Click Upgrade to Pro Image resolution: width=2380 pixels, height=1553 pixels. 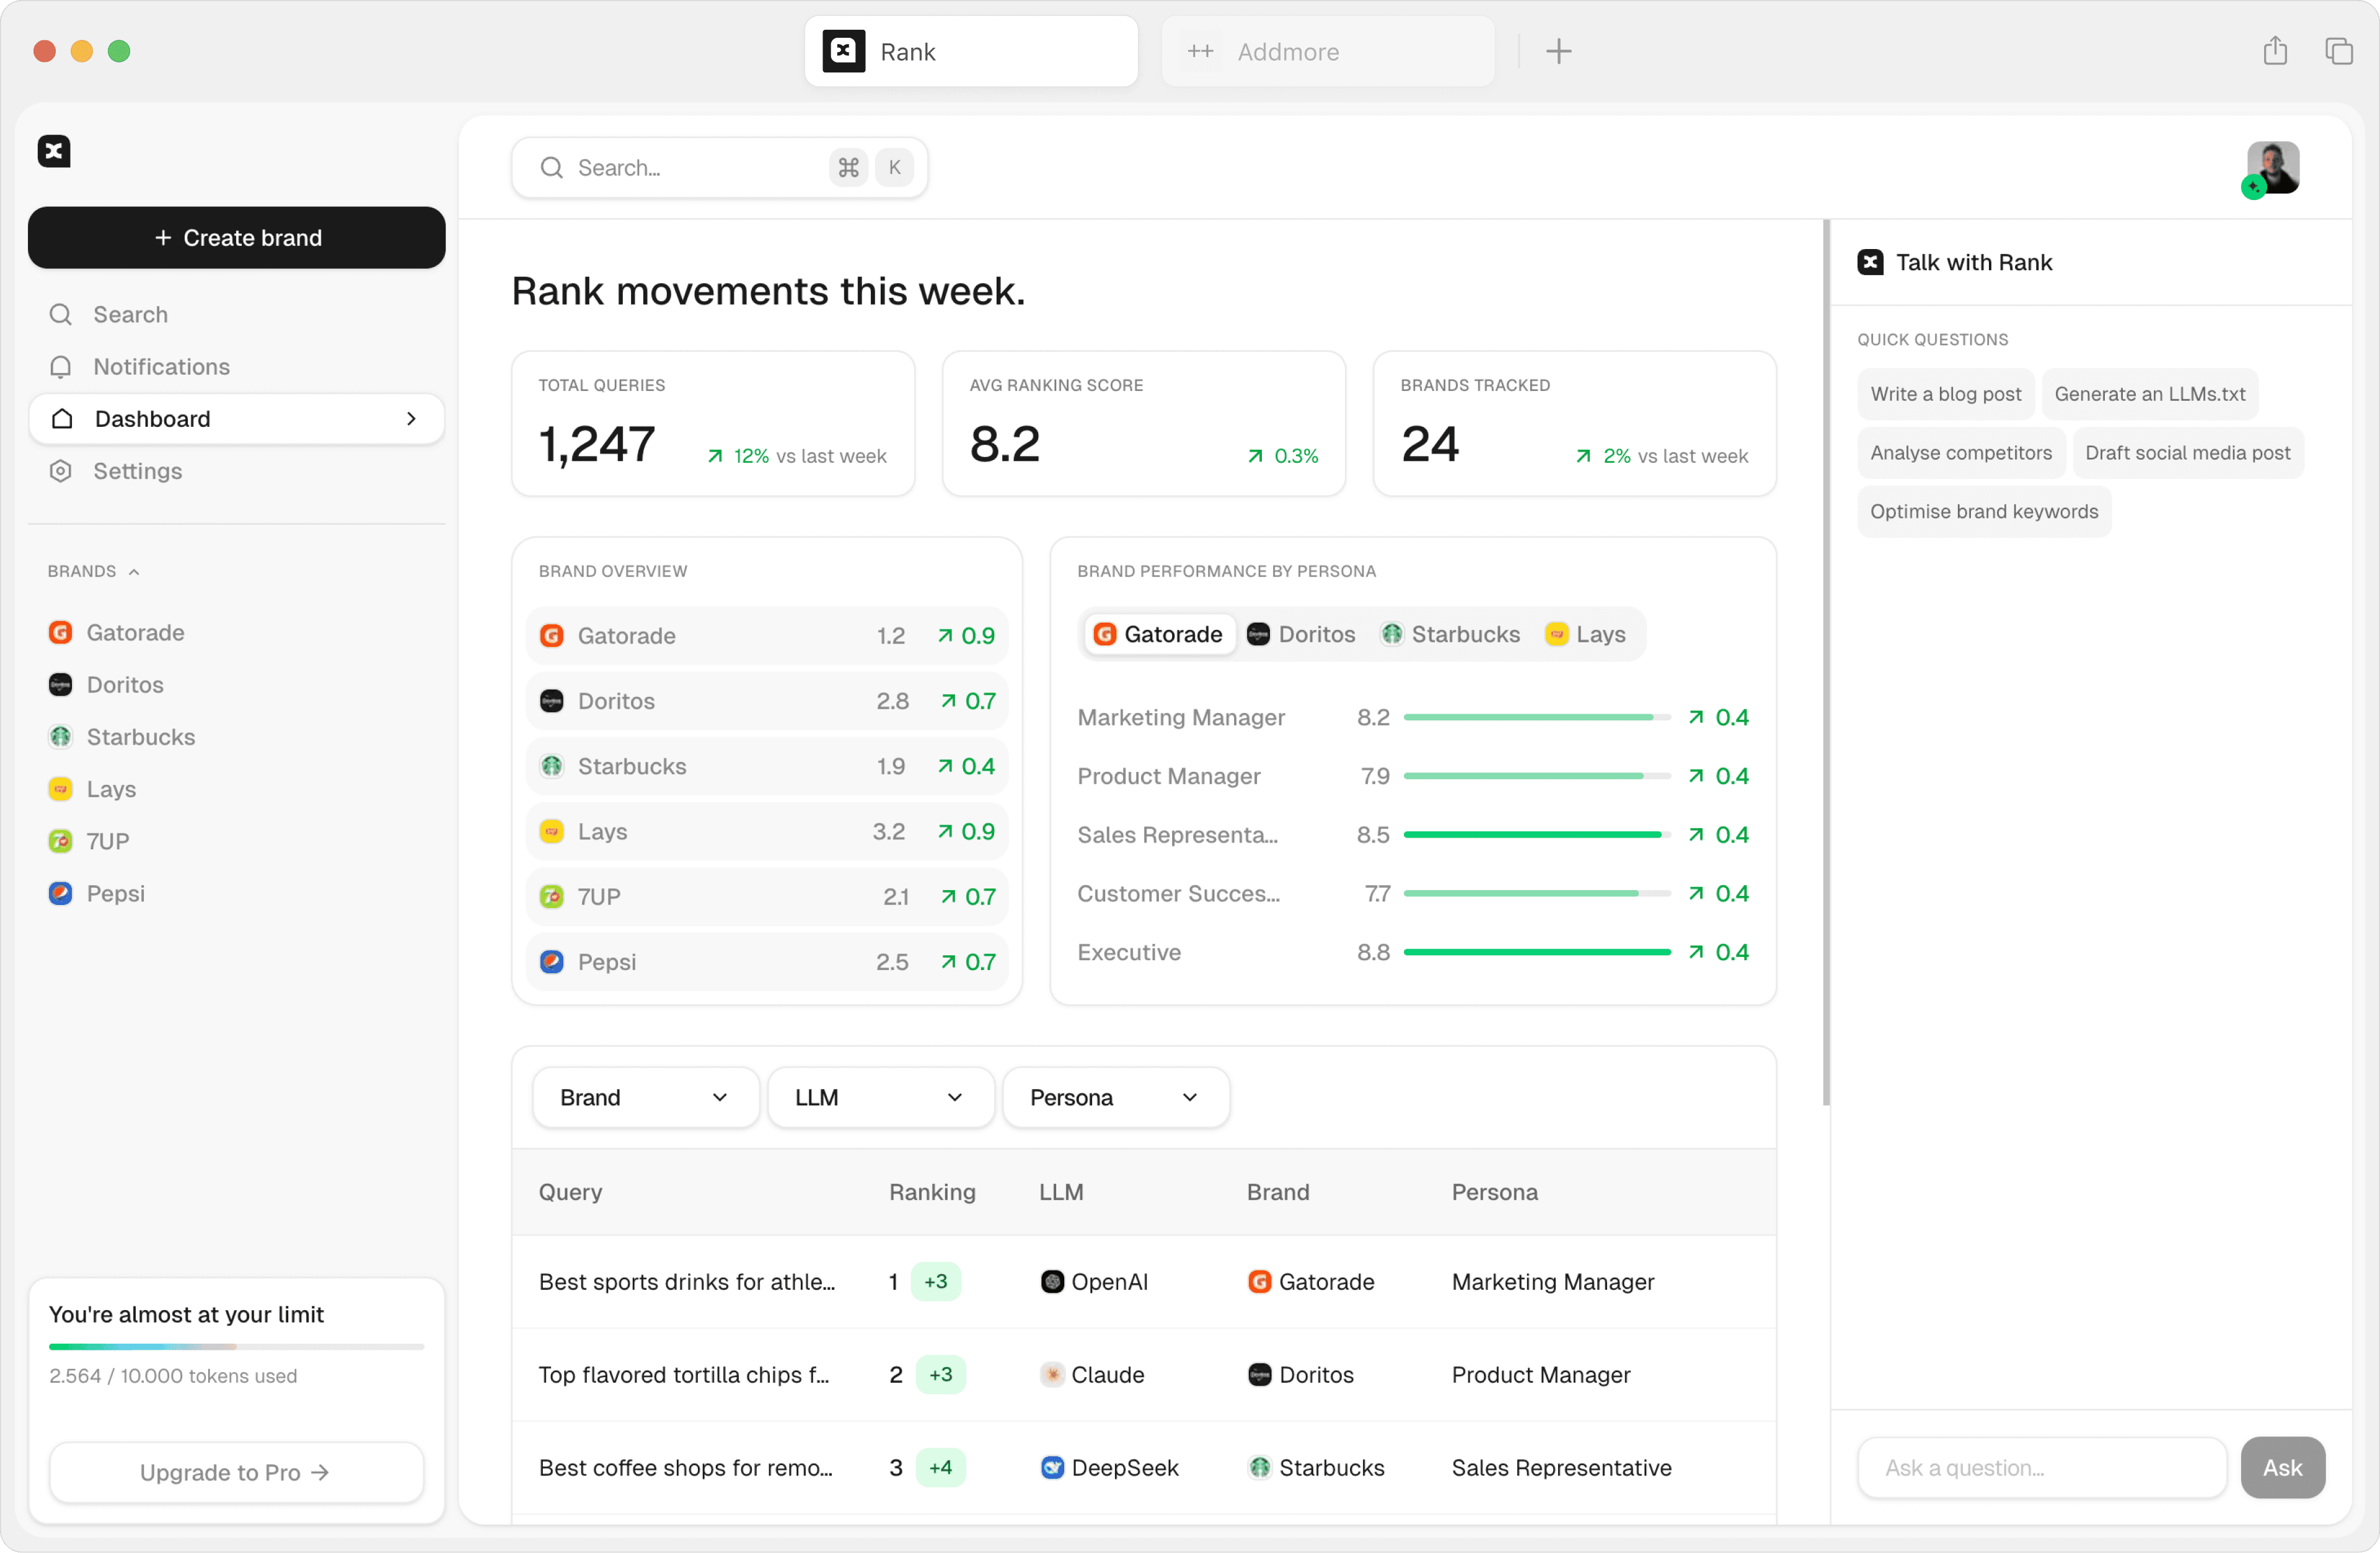coord(236,1472)
